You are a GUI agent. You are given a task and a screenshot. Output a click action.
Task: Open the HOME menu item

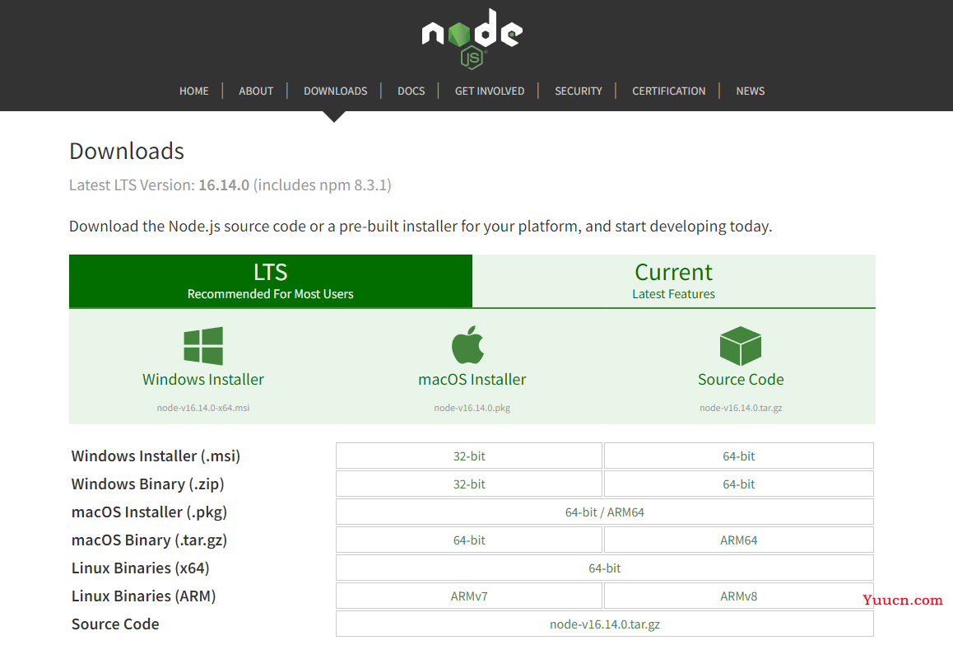[194, 91]
